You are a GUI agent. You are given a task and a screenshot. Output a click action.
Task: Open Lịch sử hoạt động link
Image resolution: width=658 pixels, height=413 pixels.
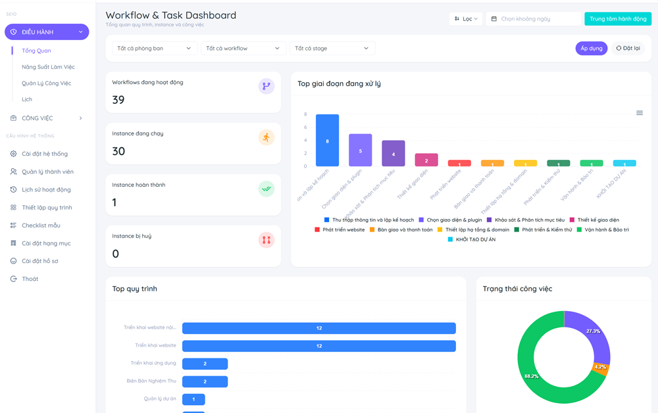[46, 189]
